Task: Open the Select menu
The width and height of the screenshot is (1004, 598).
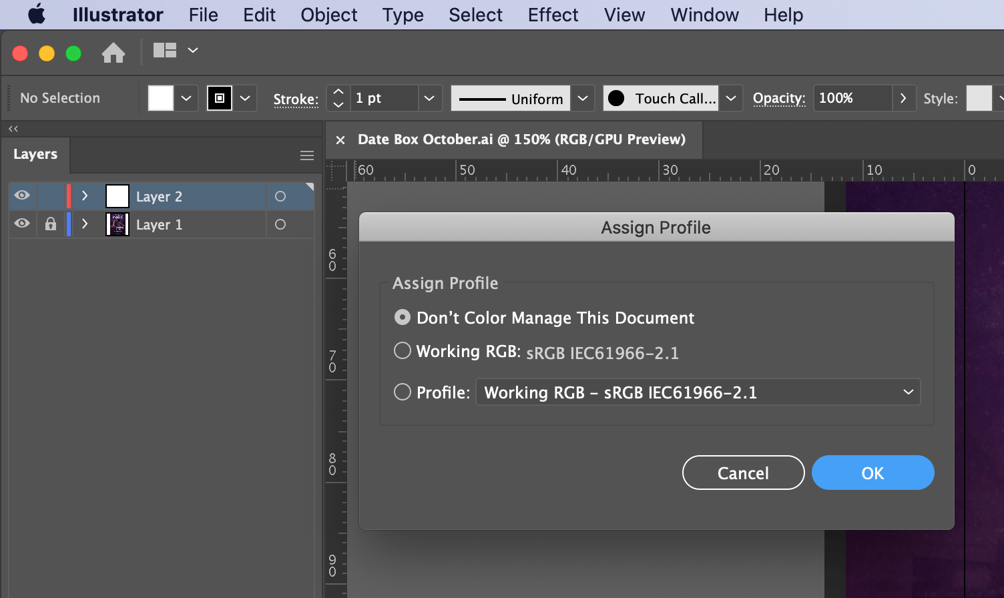Action: 475,15
